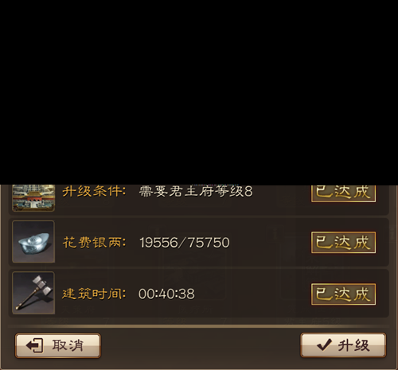Confirm with the 升级 upgrade button

[x=343, y=345]
